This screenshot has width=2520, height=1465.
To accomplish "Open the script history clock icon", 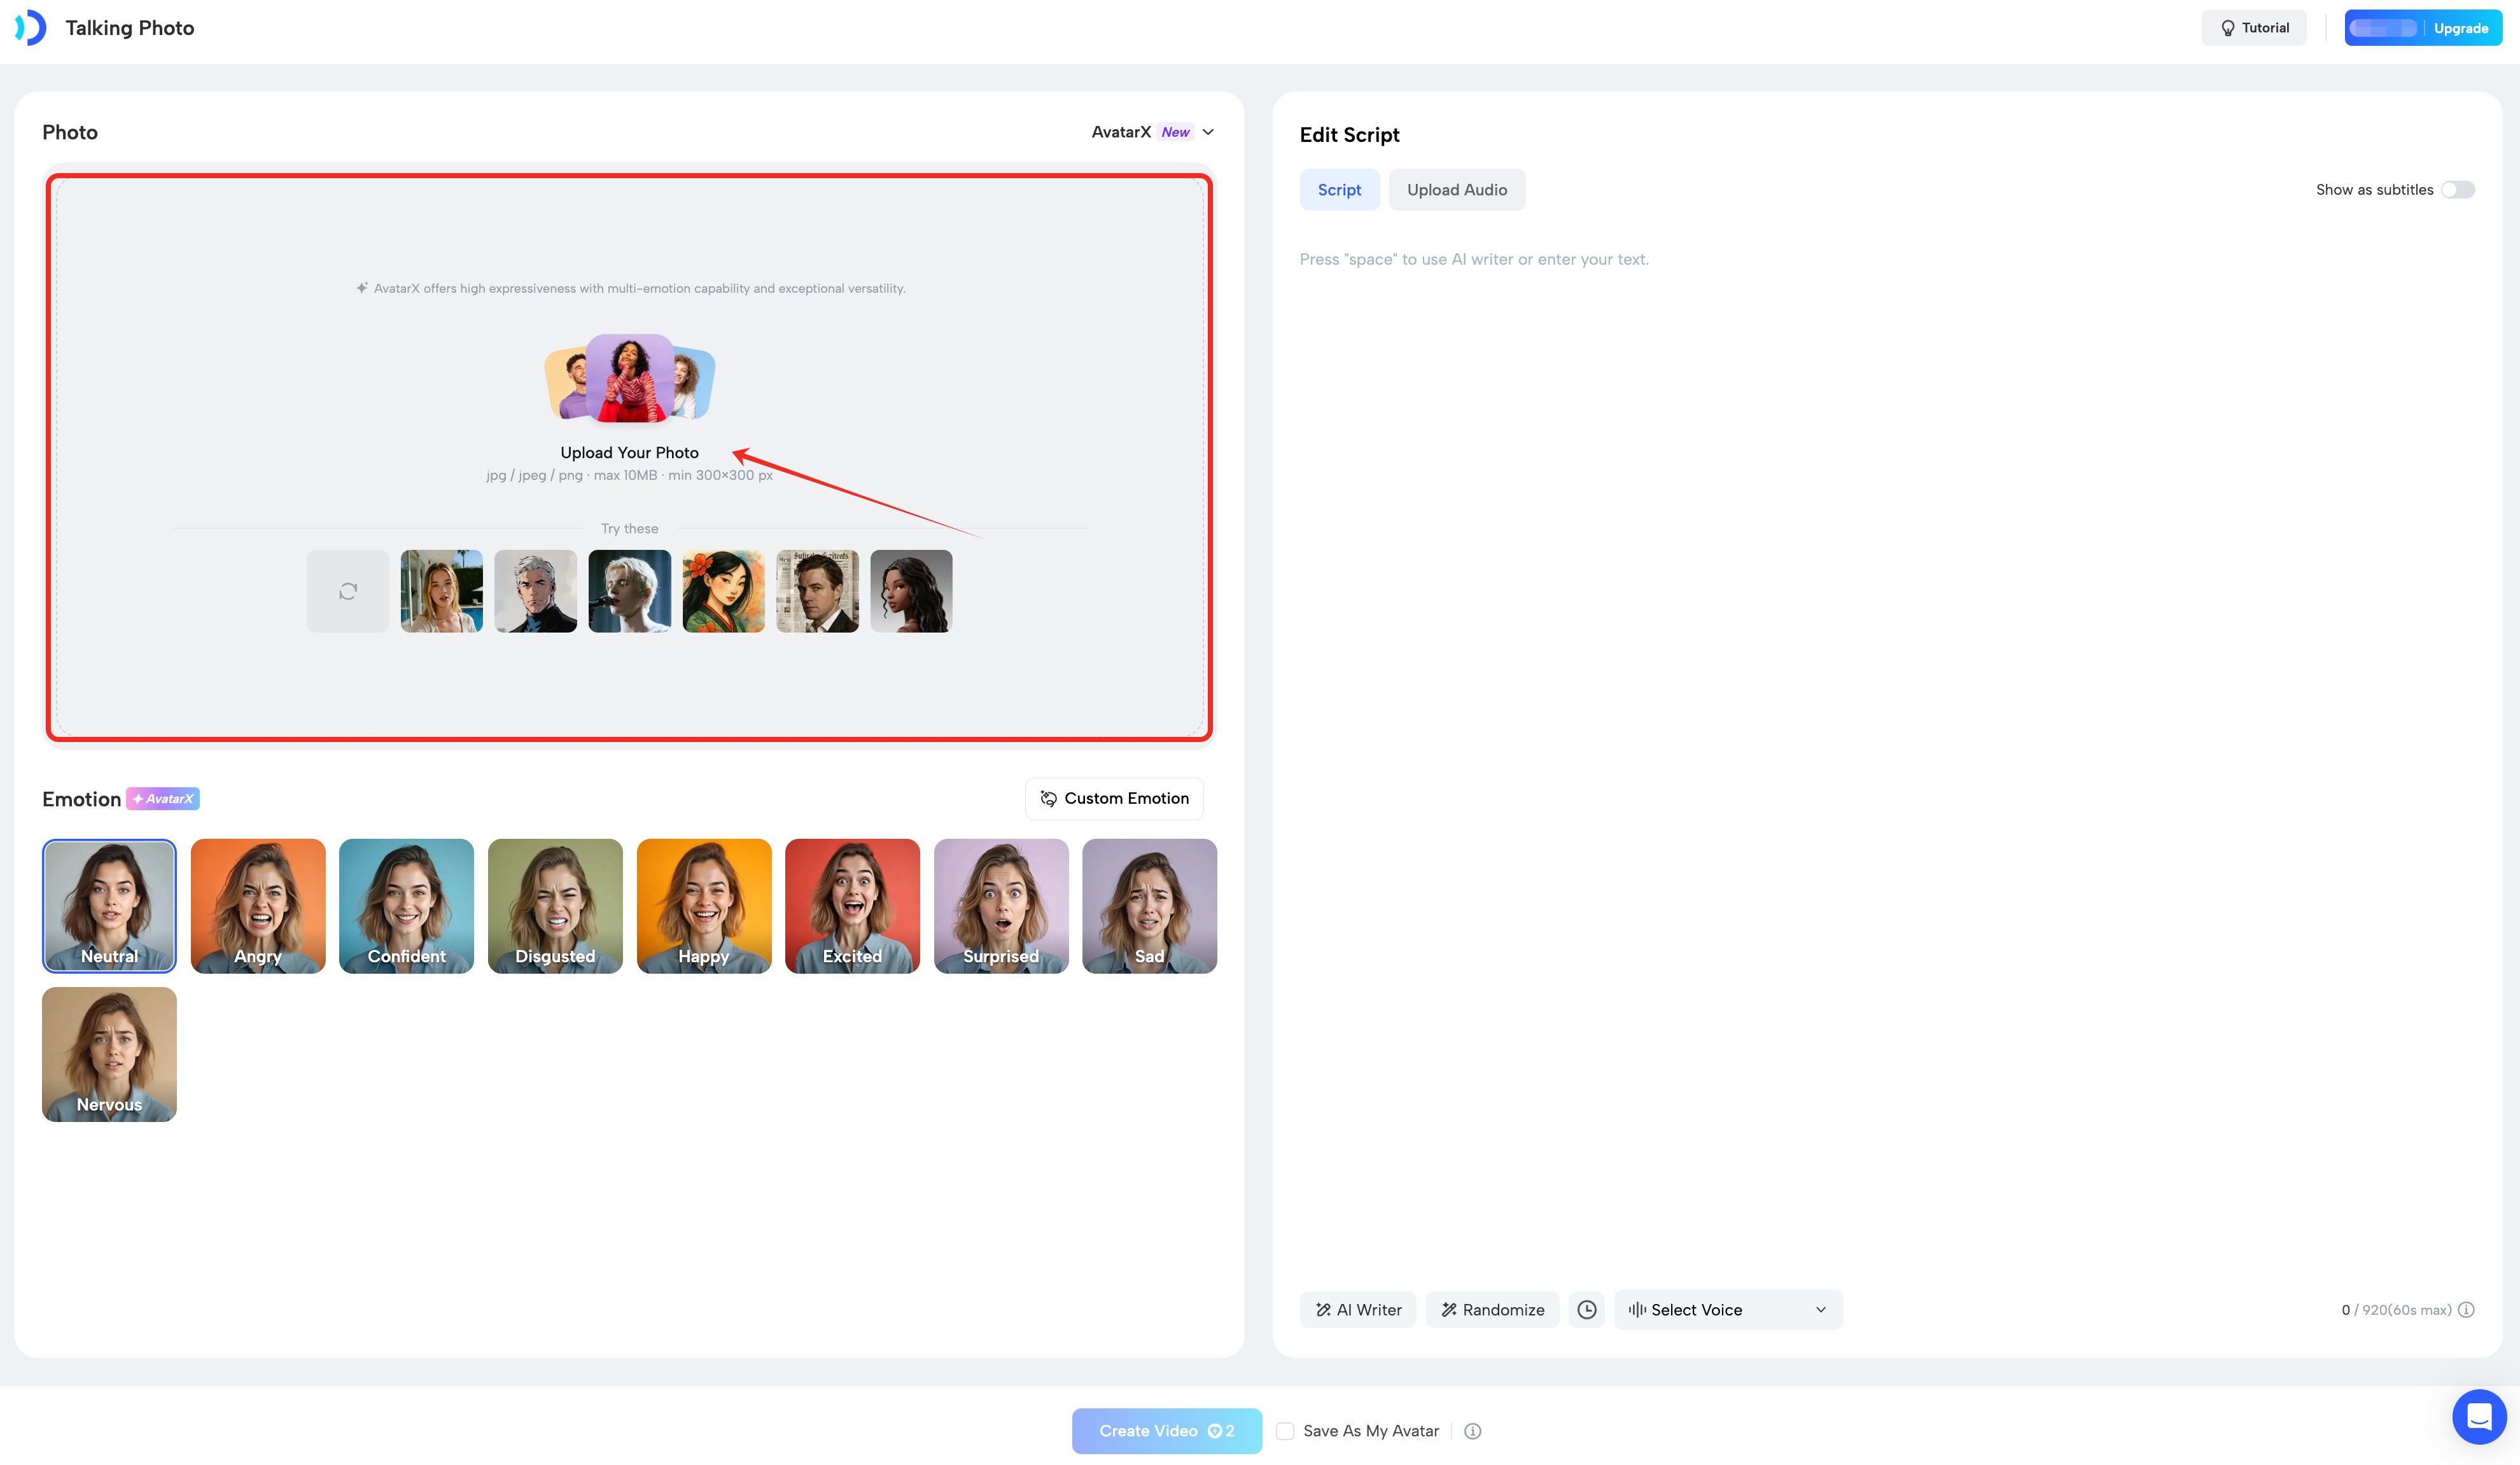I will click(x=1586, y=1309).
